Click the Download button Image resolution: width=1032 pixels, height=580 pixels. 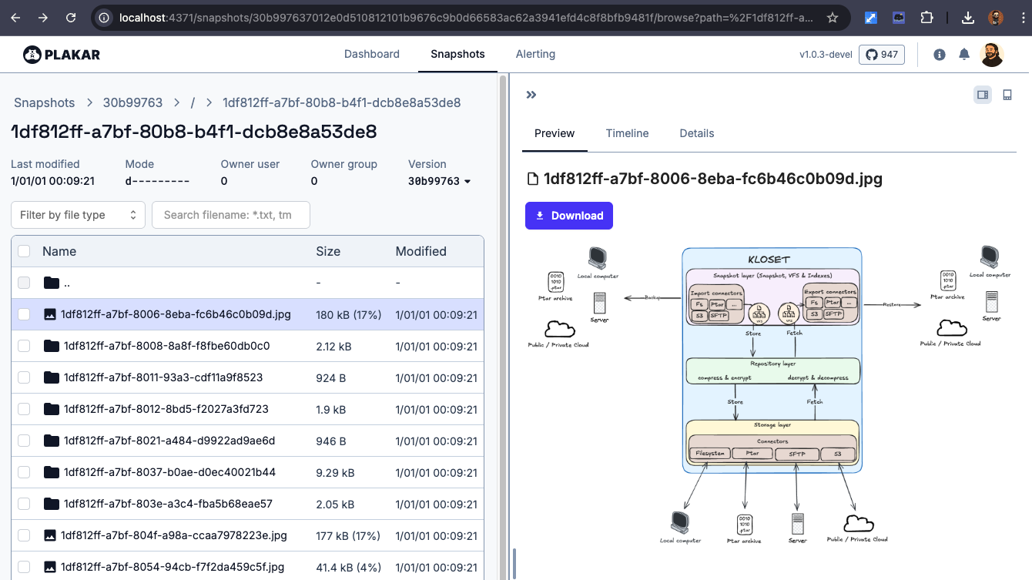tap(568, 216)
